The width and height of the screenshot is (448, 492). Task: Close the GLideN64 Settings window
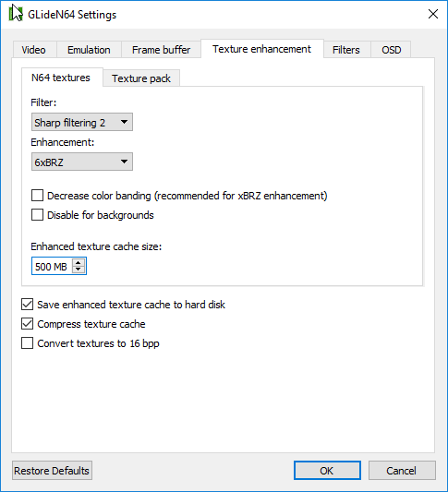click(433, 14)
